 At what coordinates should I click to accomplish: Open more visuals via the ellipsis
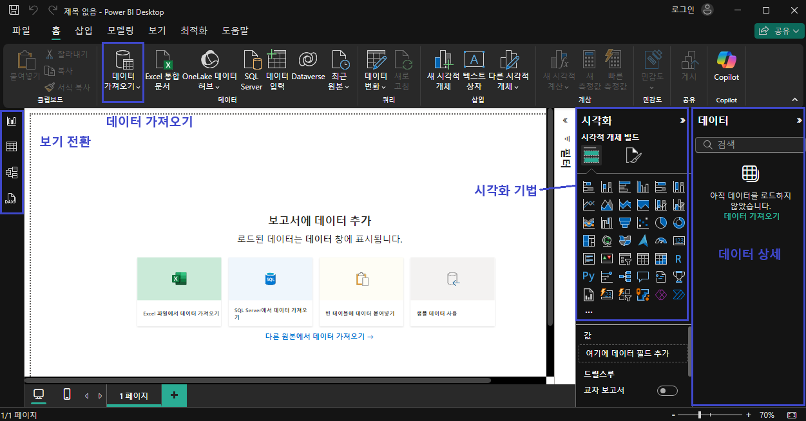(x=588, y=312)
